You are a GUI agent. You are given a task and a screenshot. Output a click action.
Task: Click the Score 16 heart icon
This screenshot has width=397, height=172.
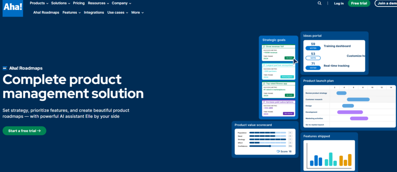(x=278, y=152)
